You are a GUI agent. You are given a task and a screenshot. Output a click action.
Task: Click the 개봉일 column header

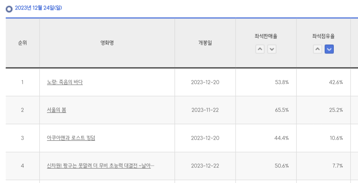click(205, 43)
